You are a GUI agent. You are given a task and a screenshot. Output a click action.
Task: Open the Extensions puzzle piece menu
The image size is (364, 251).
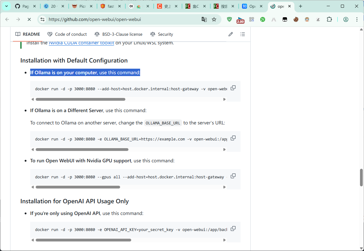(x=329, y=19)
